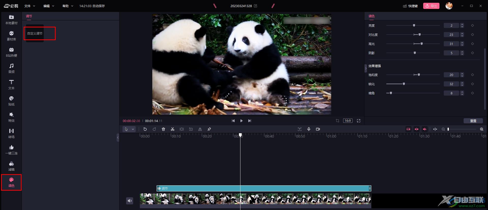Zoom out the timeline with magnifier minus
This screenshot has width=488, height=210.
tap(443, 129)
